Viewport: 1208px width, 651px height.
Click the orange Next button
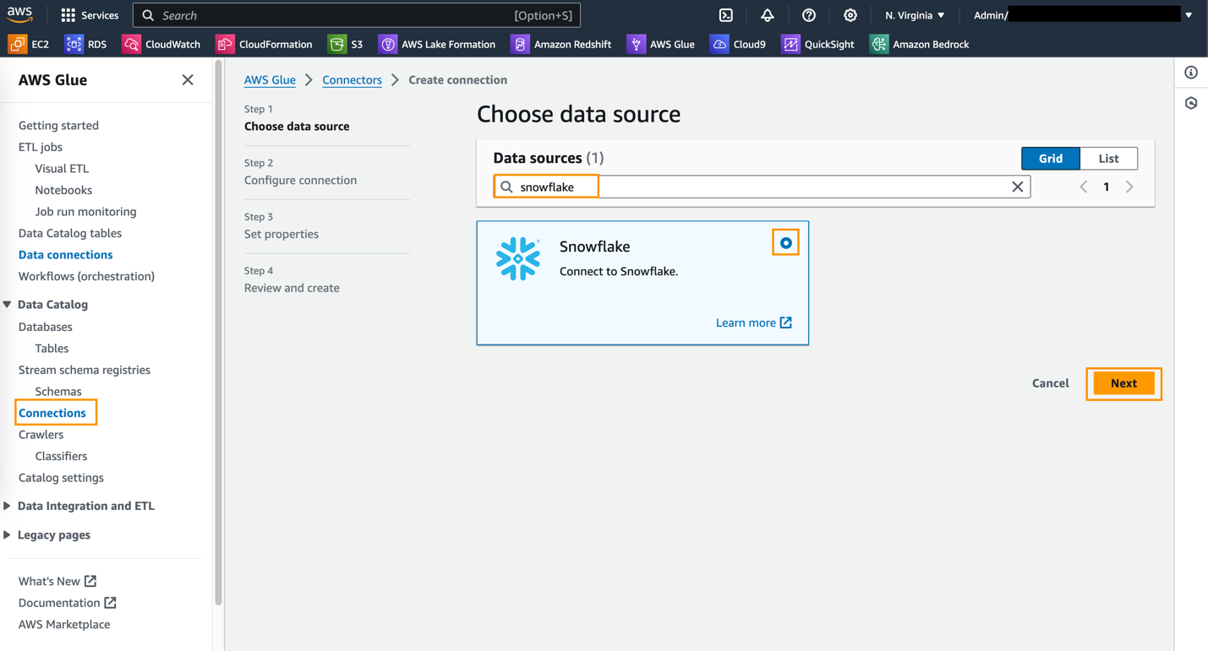pos(1123,383)
